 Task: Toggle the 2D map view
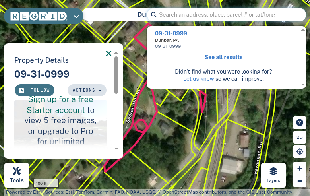click(300, 137)
